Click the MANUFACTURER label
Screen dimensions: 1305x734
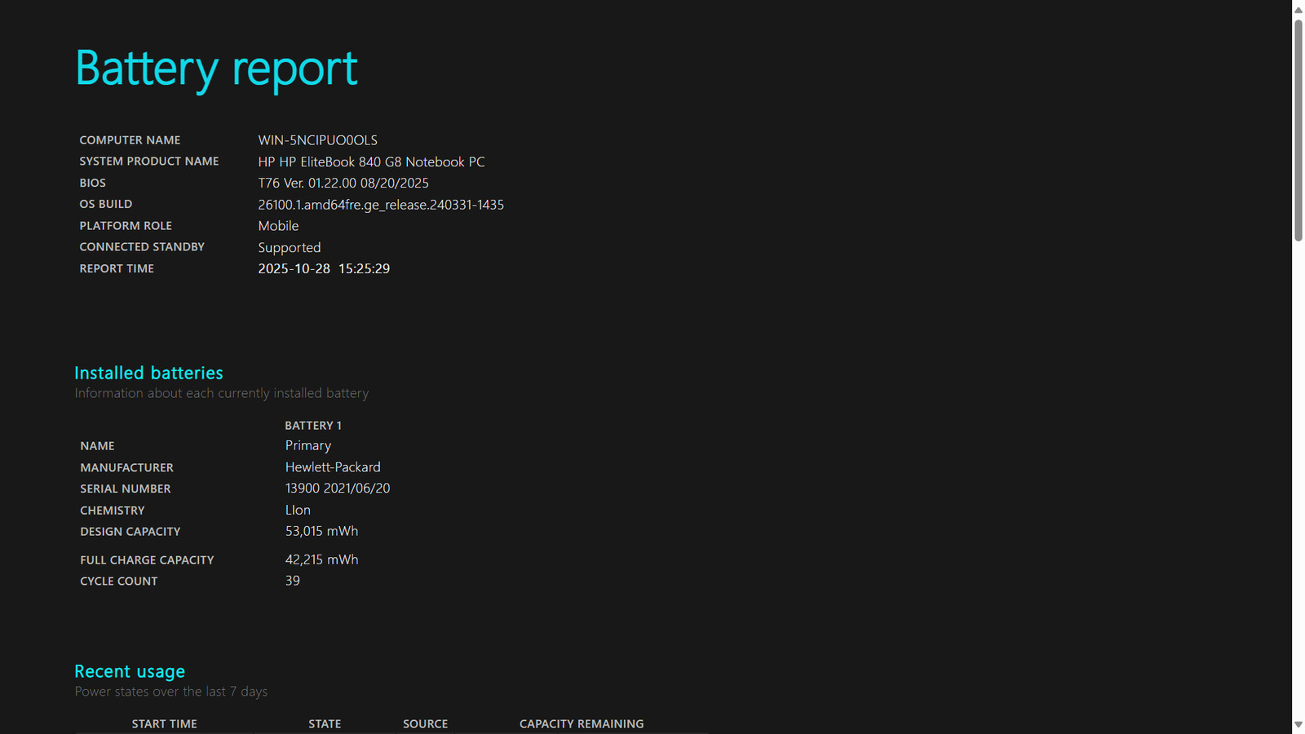tap(126, 467)
